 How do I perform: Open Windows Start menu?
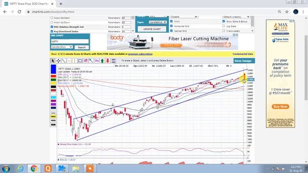coord(6,169)
